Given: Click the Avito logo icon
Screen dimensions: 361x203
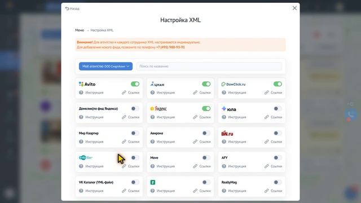Looking at the screenshot, I should [x=81, y=84].
